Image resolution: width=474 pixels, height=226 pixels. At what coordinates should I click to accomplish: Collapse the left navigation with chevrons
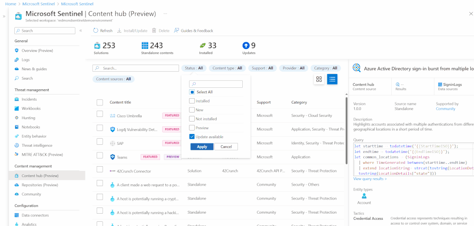tap(81, 30)
